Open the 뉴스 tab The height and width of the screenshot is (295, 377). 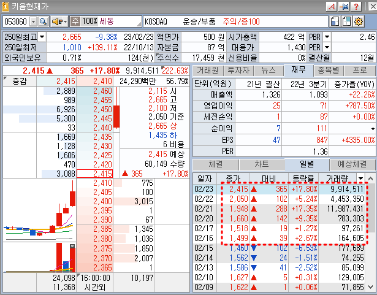[268, 71]
